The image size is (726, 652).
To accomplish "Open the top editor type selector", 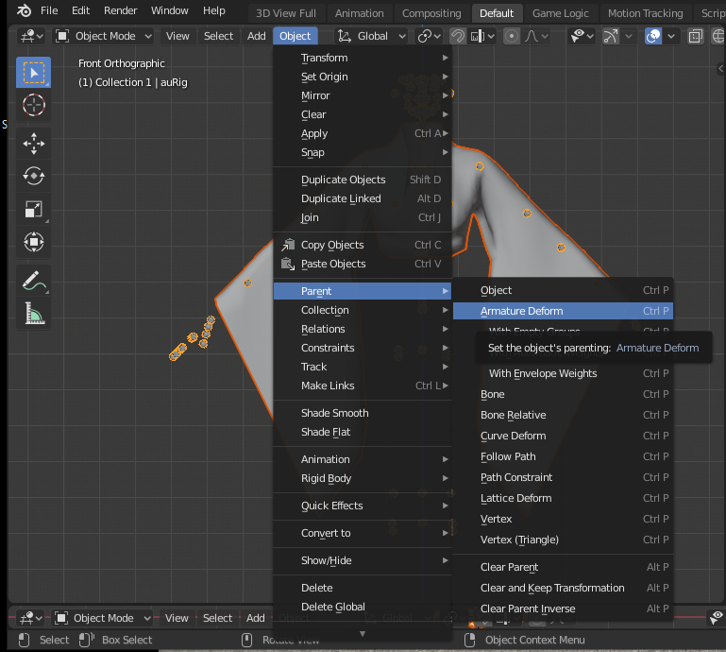I will (31, 36).
